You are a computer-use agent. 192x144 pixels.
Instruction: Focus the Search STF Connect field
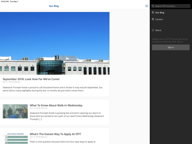[171, 6]
